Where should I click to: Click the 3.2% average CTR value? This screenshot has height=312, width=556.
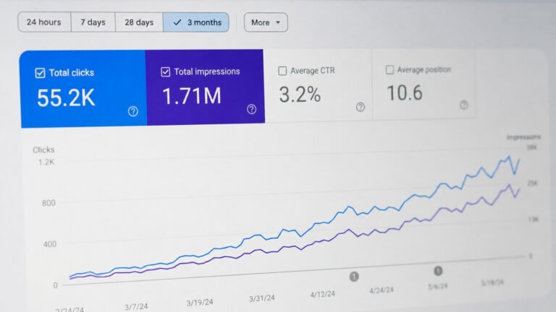(x=300, y=95)
